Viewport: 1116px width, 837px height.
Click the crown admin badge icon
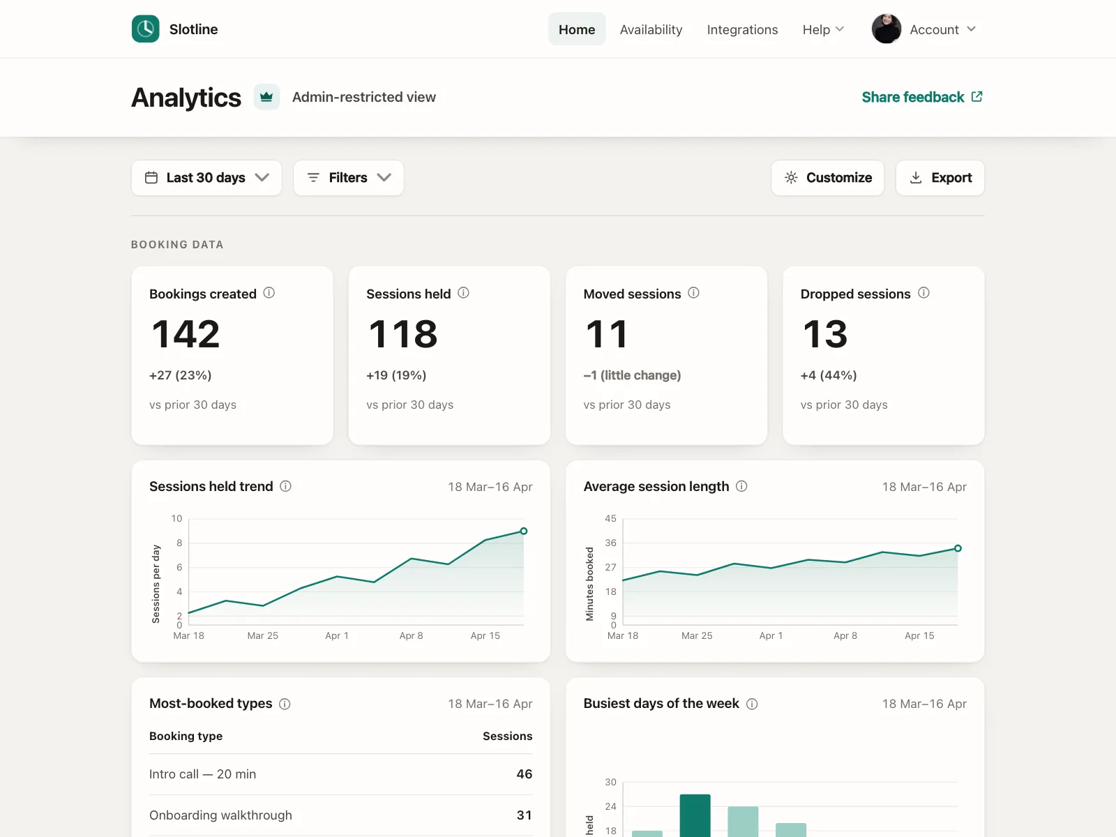tap(266, 97)
